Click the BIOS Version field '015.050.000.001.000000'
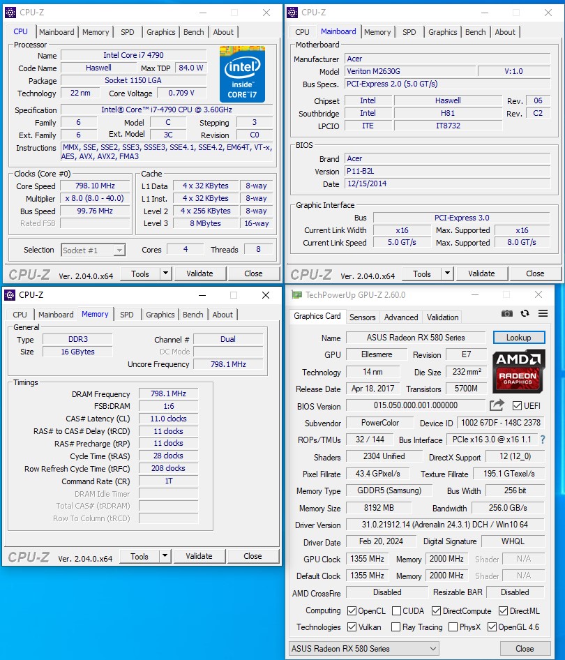The image size is (565, 660). [416, 405]
